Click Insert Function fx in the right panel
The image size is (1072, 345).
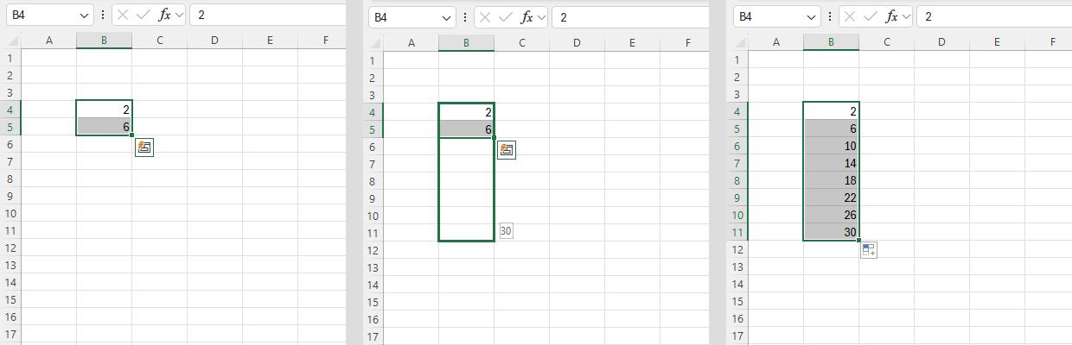(893, 16)
